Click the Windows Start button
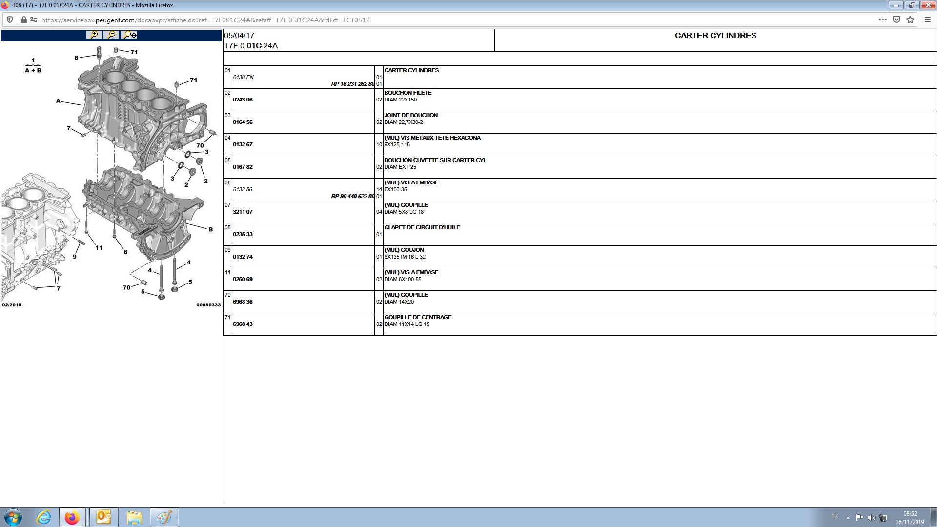 (x=13, y=517)
